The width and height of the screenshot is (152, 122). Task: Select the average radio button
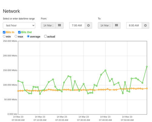[28, 36]
